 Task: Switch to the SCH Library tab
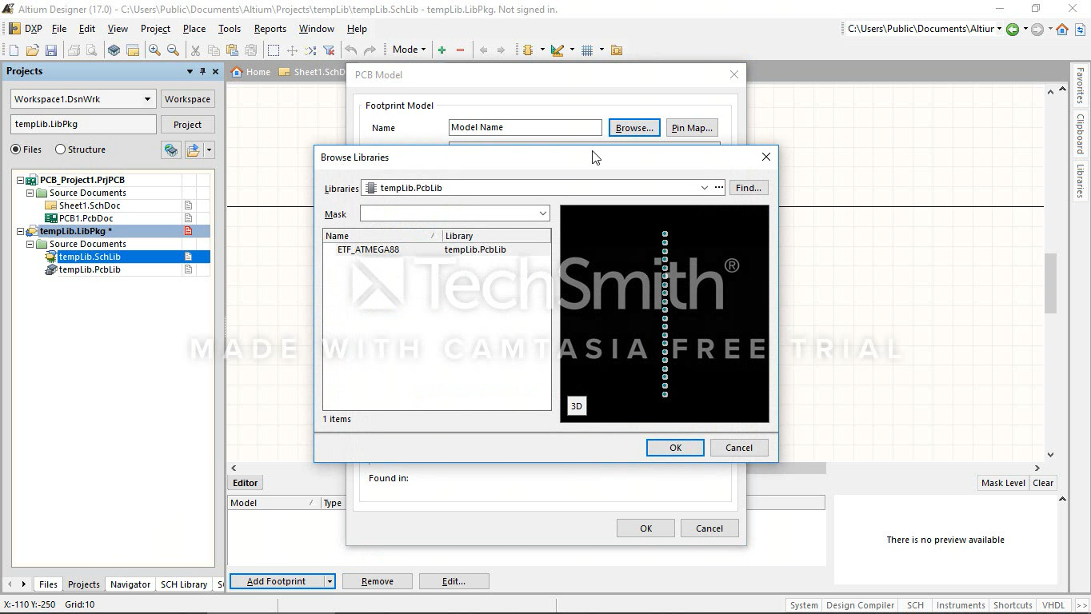(183, 584)
